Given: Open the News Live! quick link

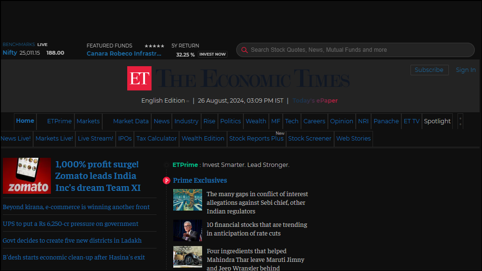Looking at the screenshot, I should coord(16,139).
